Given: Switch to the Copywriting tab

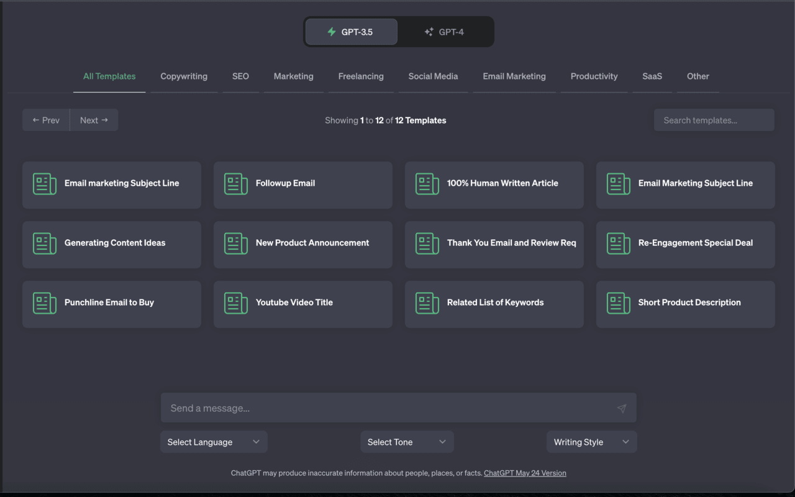Looking at the screenshot, I should [x=184, y=76].
